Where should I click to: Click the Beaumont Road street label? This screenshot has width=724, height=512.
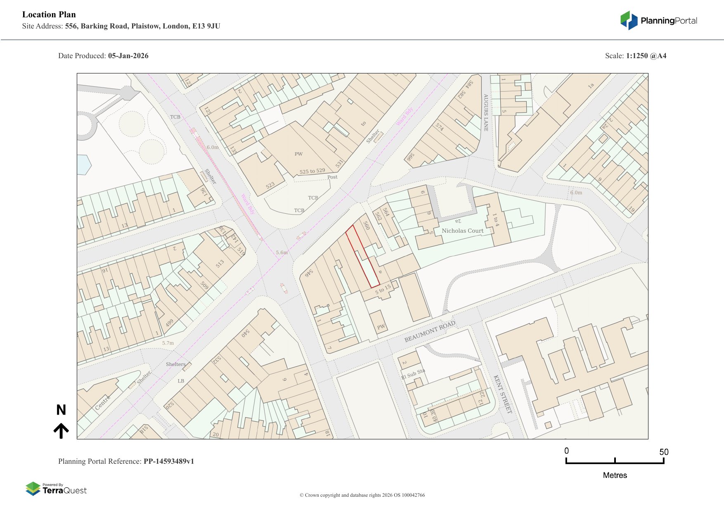(430, 331)
